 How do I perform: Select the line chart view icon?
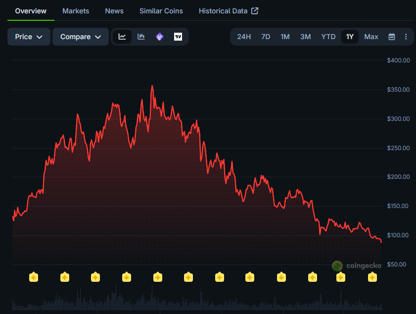coord(122,37)
